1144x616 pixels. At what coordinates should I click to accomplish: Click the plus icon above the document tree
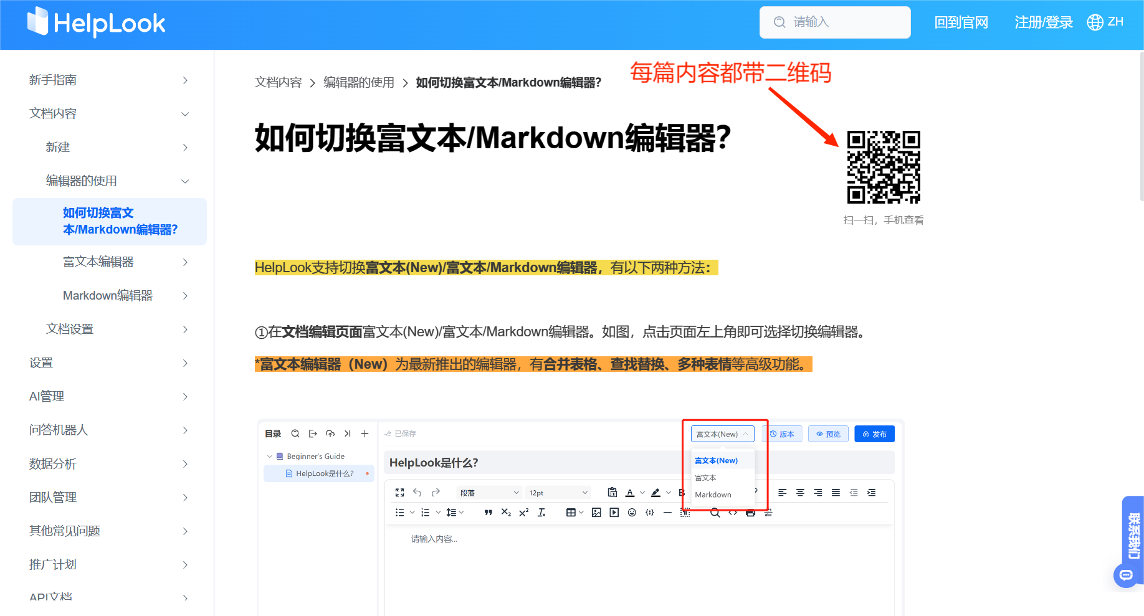click(x=364, y=434)
